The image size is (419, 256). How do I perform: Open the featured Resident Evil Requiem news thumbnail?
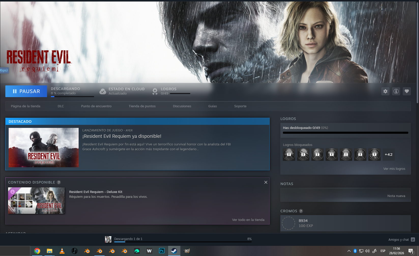44,147
